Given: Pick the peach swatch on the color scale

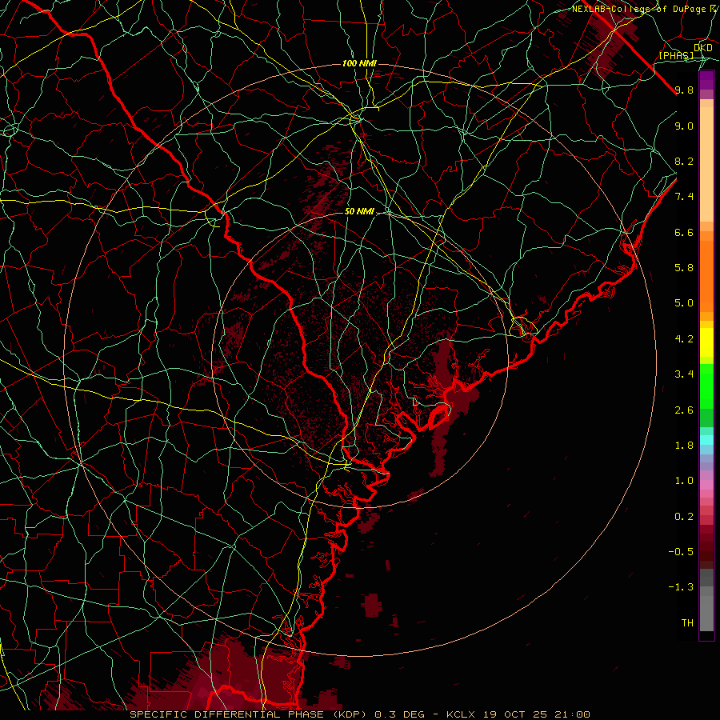Looking at the screenshot, I should coord(706,166).
